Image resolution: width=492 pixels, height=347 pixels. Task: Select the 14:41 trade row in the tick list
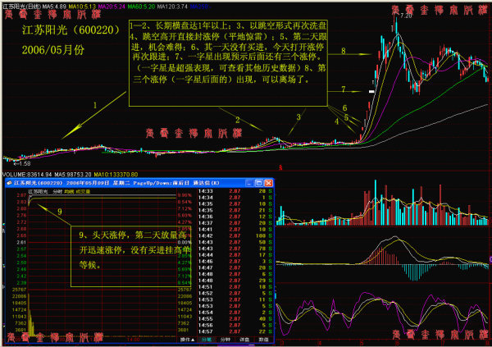[x=236, y=229]
